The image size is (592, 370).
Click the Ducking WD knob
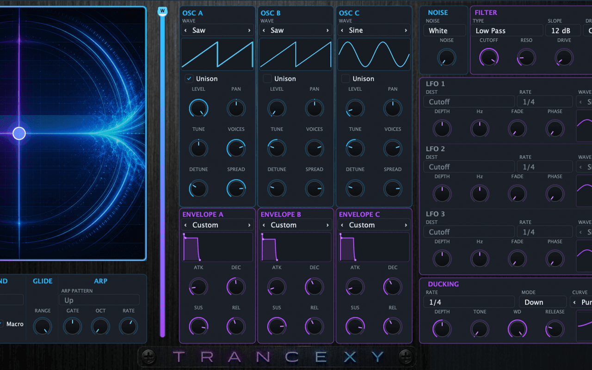click(517, 329)
